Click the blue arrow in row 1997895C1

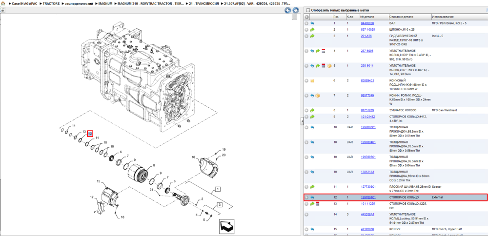312,157
